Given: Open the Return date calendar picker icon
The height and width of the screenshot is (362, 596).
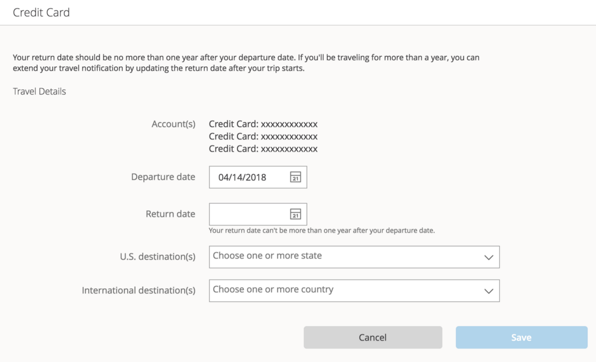Looking at the screenshot, I should [295, 214].
